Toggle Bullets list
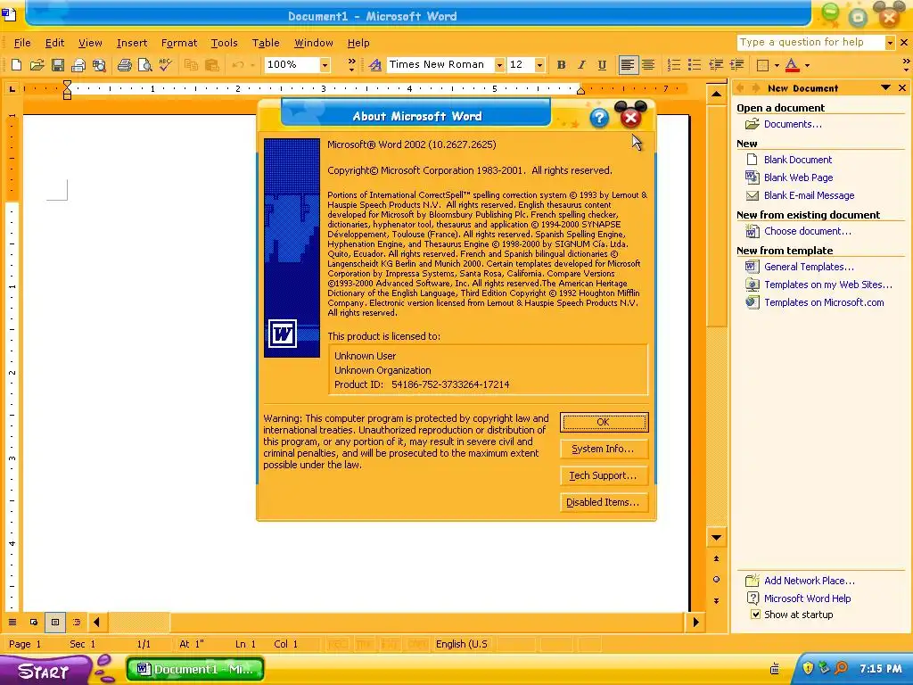 (694, 64)
